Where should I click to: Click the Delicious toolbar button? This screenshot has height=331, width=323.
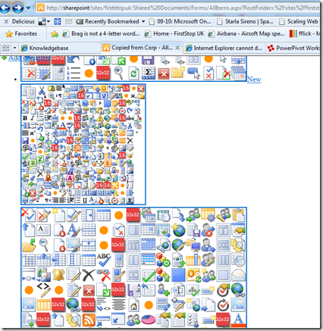(x=20, y=21)
